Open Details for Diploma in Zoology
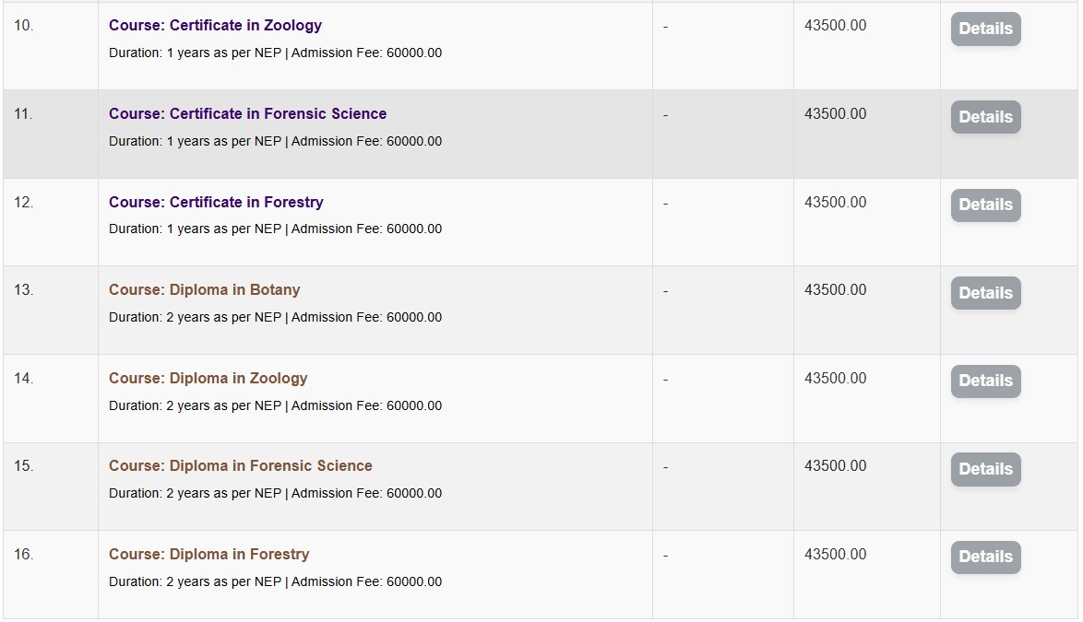Screen dimensions: 1083x622 [985, 381]
